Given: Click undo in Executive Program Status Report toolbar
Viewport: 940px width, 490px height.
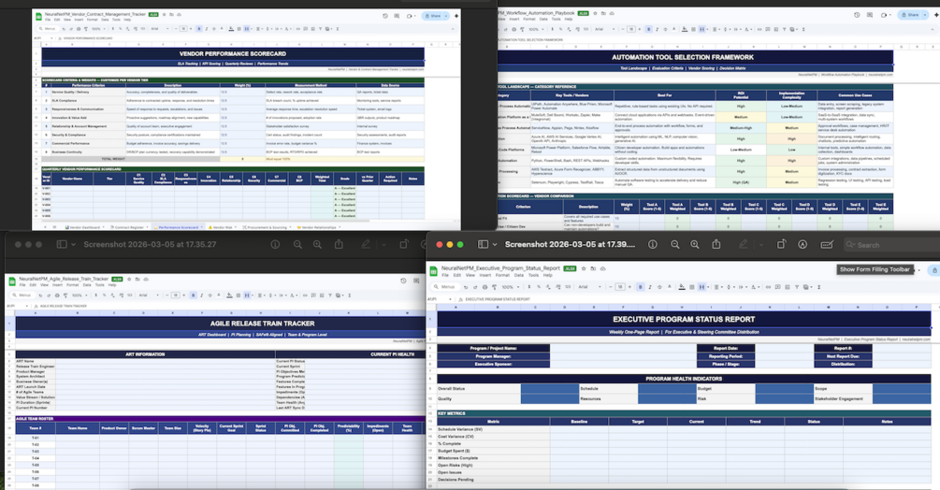Looking at the screenshot, I should point(466,287).
